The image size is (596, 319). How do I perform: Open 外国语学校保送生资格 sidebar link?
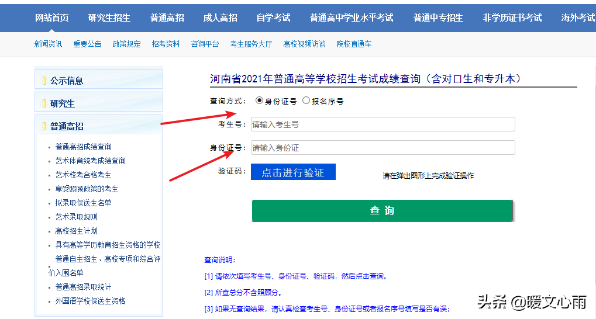[91, 301]
